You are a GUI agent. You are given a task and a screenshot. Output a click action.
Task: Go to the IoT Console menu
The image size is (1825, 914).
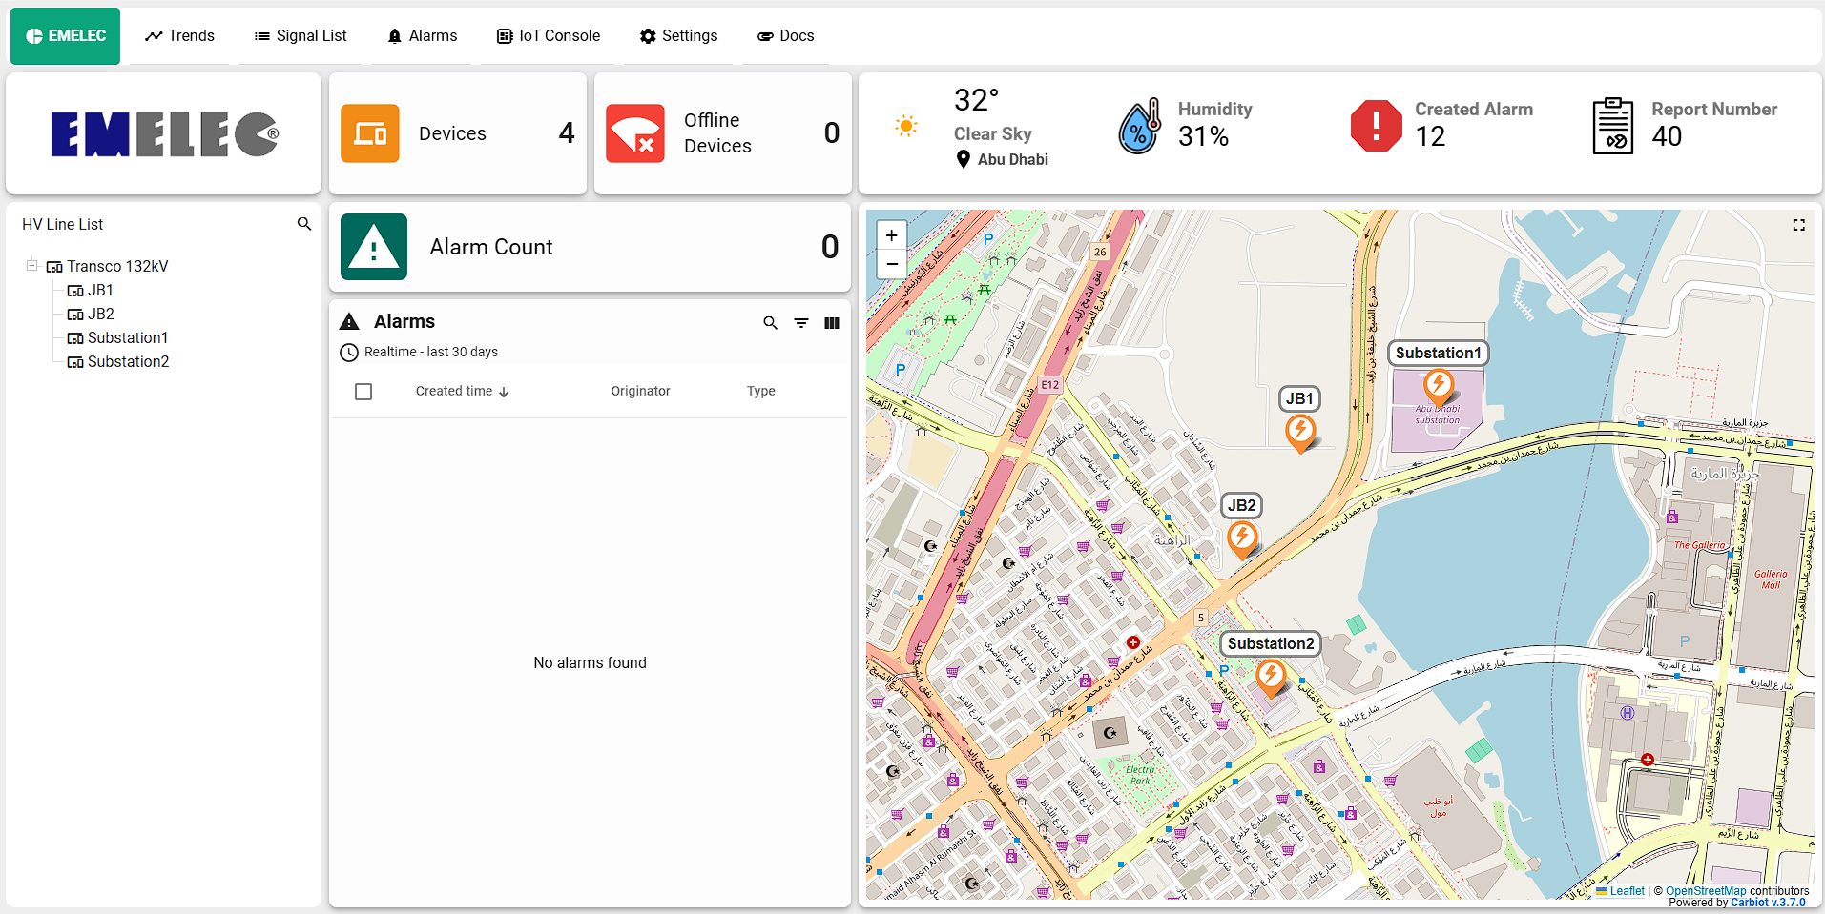(x=549, y=36)
